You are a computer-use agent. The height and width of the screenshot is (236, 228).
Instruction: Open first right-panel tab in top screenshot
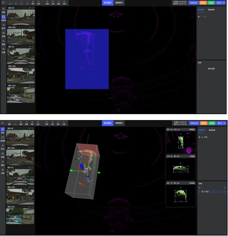(201, 10)
